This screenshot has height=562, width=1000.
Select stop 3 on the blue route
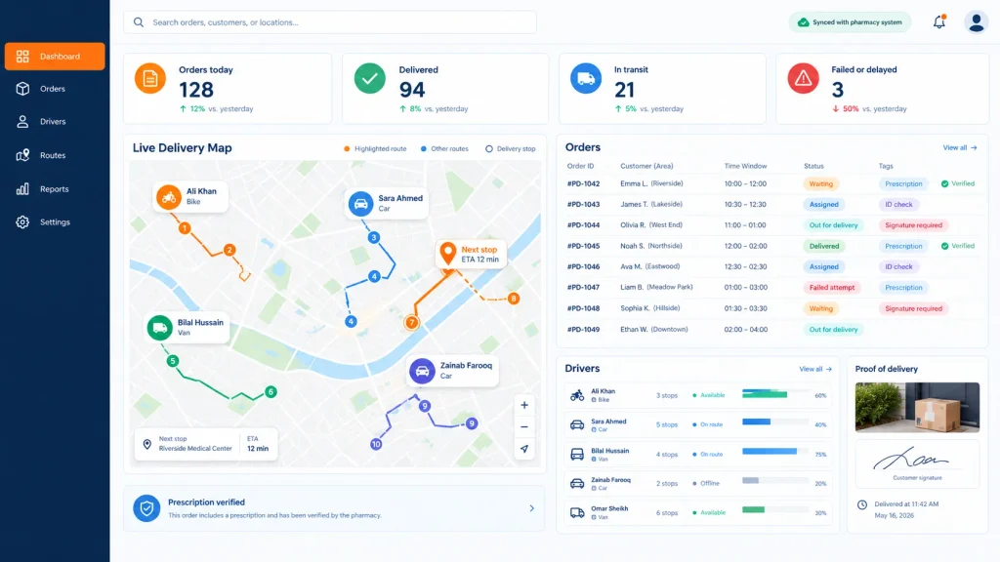click(x=374, y=238)
